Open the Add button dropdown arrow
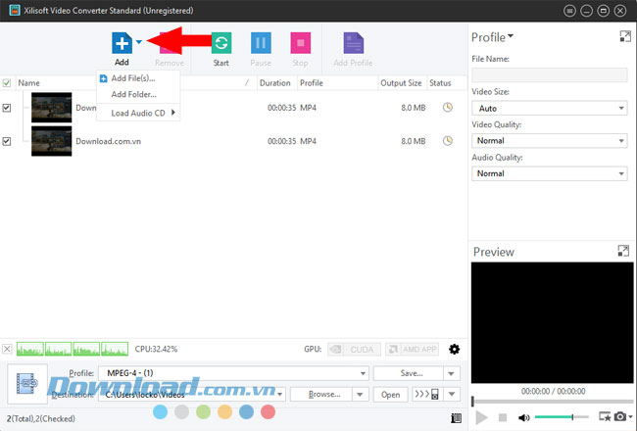This screenshot has width=637, height=431. tap(139, 42)
